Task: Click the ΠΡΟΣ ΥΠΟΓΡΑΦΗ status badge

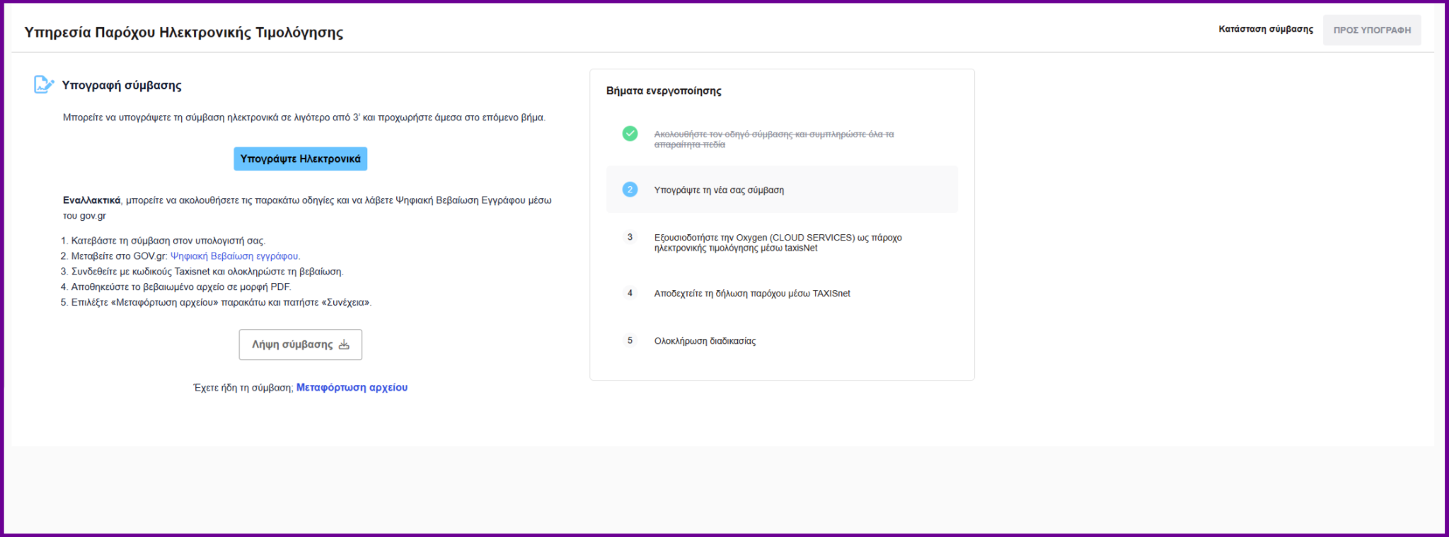Action: pyautogui.click(x=1371, y=30)
